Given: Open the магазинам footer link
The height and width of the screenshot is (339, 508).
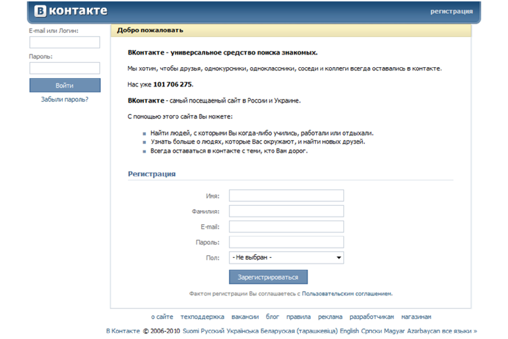Looking at the screenshot, I should (x=416, y=316).
